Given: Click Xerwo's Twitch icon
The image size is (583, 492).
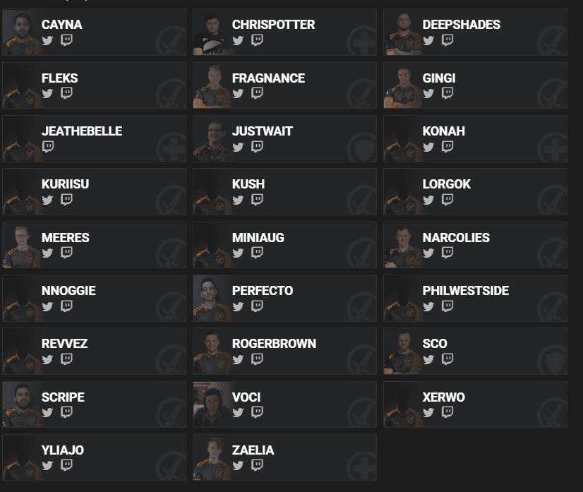Looking at the screenshot, I should coord(447,412).
